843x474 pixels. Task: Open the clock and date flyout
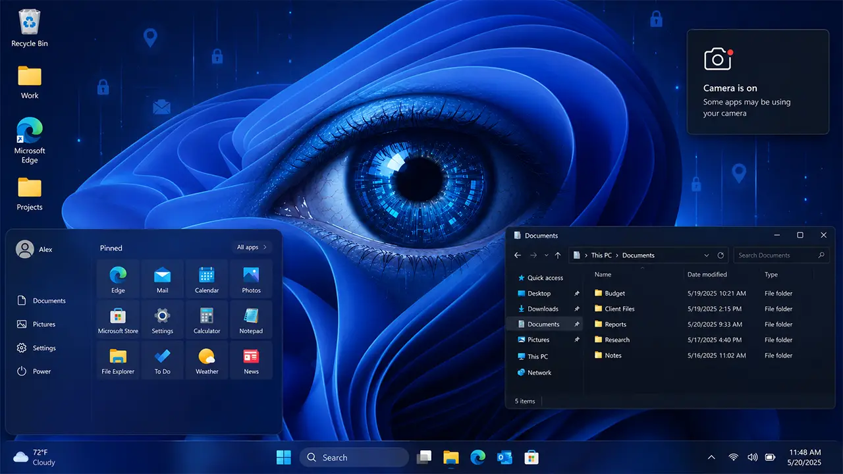click(804, 457)
